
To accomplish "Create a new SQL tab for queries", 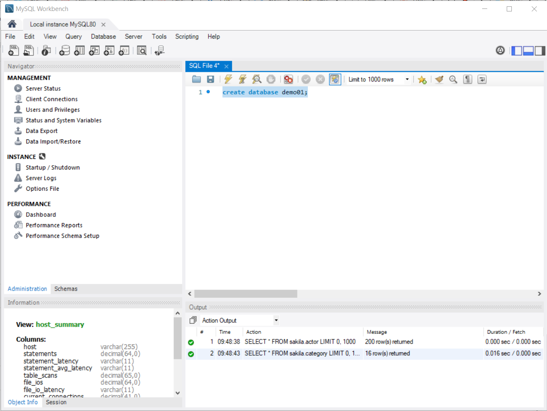I will tap(14, 50).
